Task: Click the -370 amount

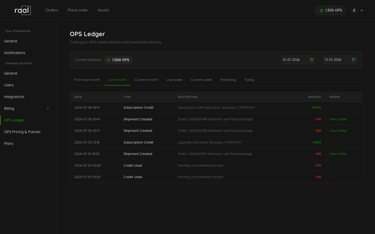Action: point(318,166)
